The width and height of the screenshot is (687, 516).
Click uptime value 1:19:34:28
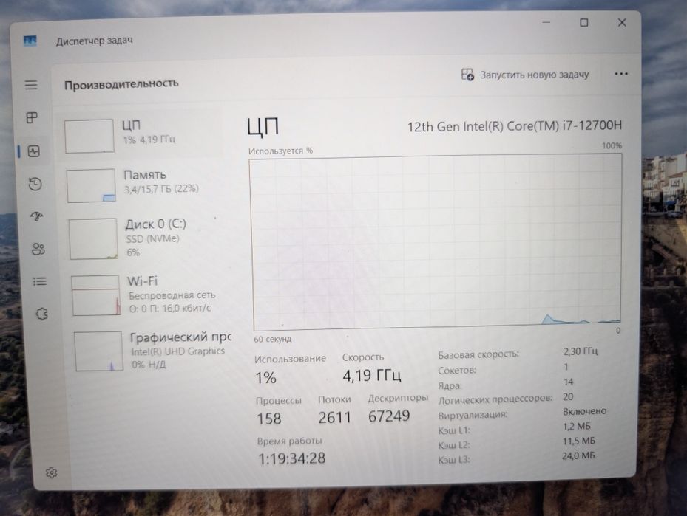(291, 458)
